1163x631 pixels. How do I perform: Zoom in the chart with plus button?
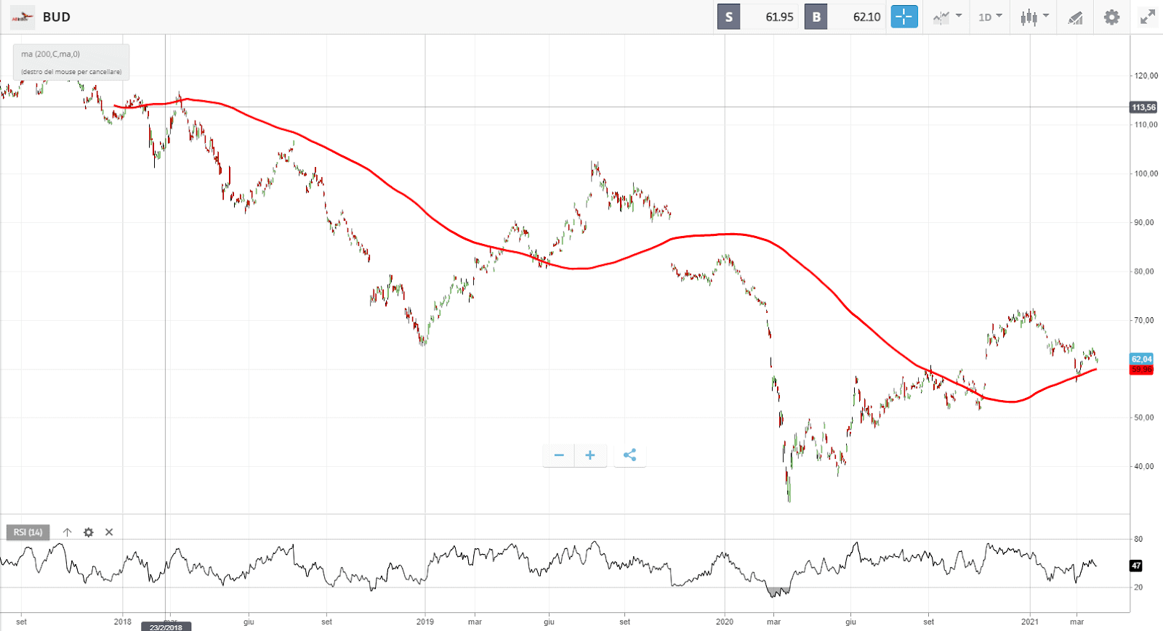point(590,455)
